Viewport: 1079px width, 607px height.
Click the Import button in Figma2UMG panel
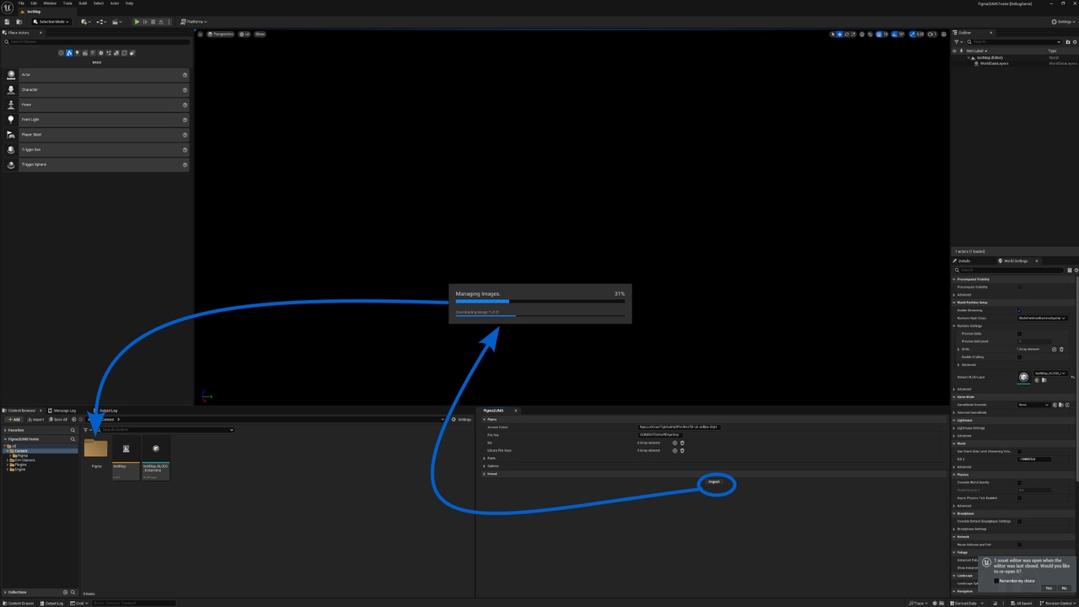tap(714, 482)
